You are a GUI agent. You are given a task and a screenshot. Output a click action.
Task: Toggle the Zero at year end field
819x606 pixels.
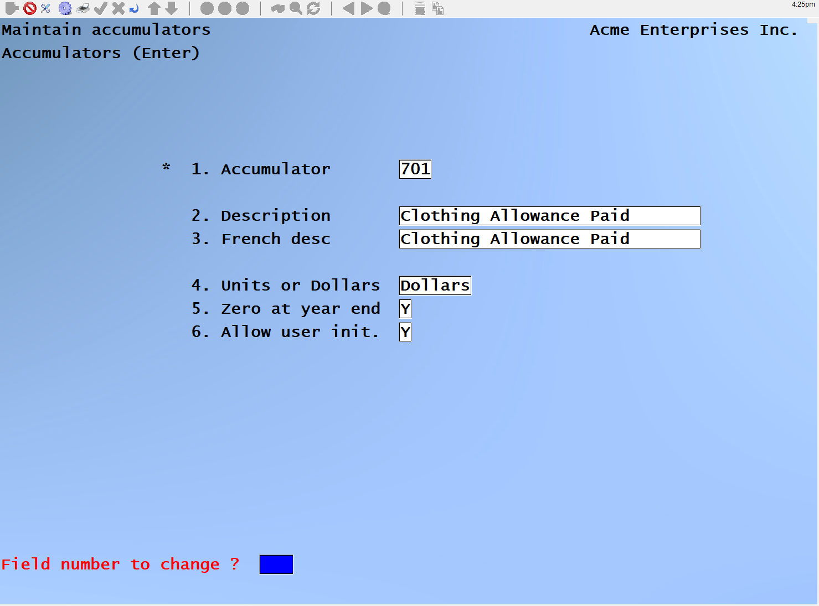[x=405, y=309]
